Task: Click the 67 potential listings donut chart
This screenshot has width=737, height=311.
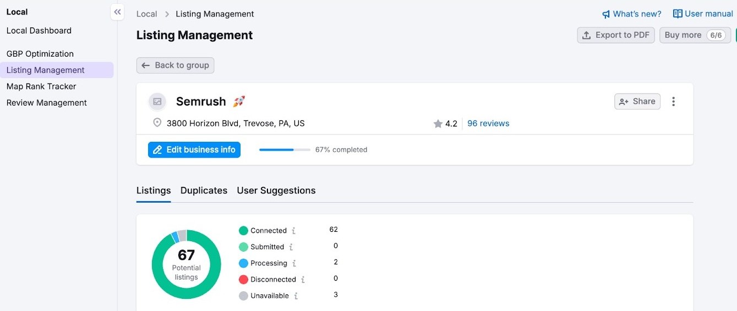Action: click(x=187, y=264)
